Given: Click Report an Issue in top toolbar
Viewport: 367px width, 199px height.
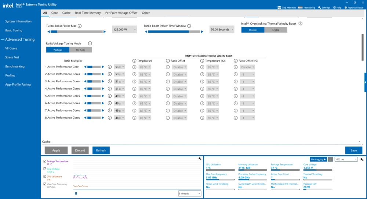Looking at the screenshot, I should (x=354, y=7).
